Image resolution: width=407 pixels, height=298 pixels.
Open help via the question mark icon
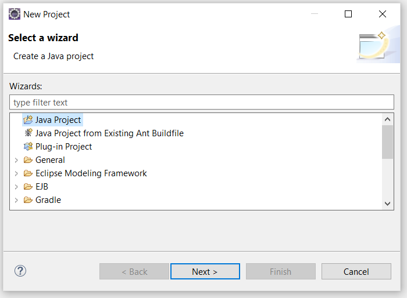[x=20, y=271]
